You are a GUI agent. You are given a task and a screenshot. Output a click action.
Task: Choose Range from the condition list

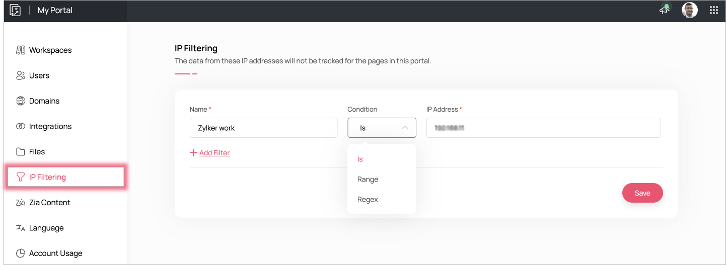tap(368, 180)
